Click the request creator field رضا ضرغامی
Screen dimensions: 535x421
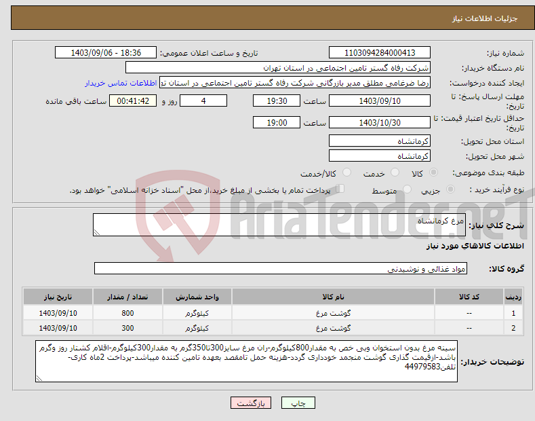point(295,83)
